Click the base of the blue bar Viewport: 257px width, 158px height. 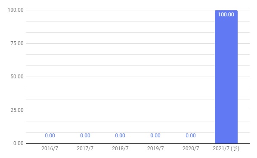coord(226,143)
